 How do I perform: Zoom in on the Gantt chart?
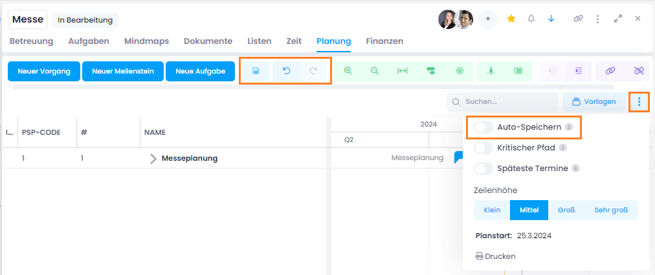348,71
